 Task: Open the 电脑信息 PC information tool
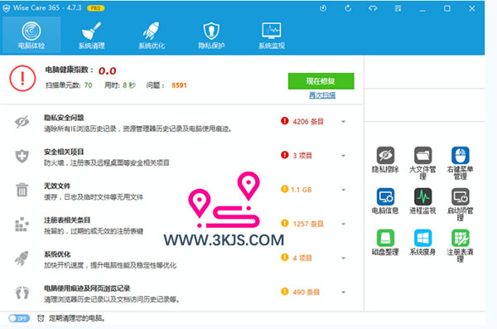pos(385,201)
